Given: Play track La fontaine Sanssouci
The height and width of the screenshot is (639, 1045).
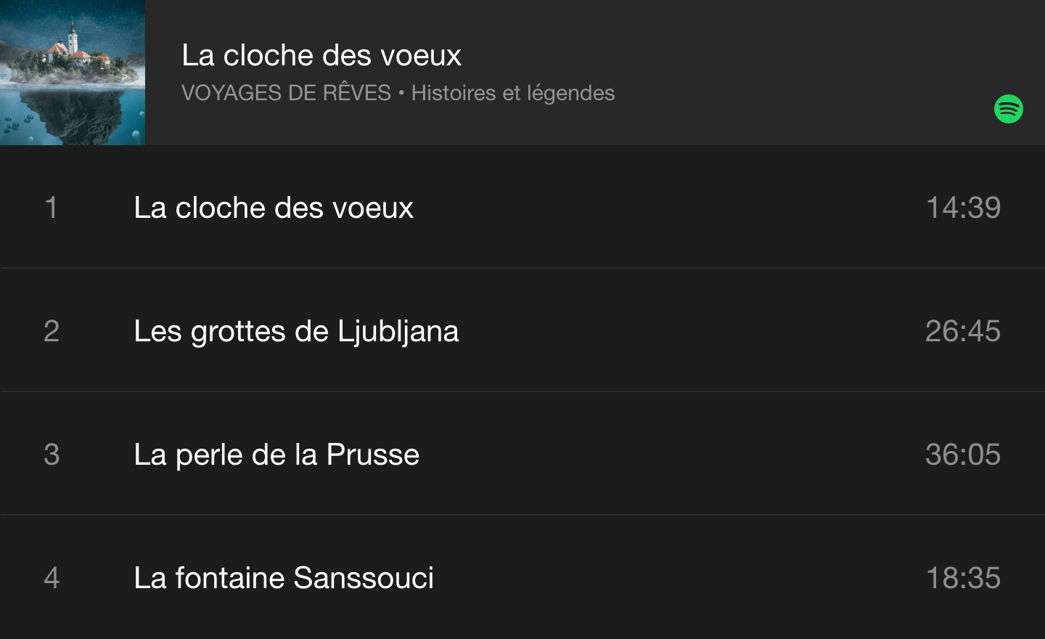Looking at the screenshot, I should [x=284, y=578].
